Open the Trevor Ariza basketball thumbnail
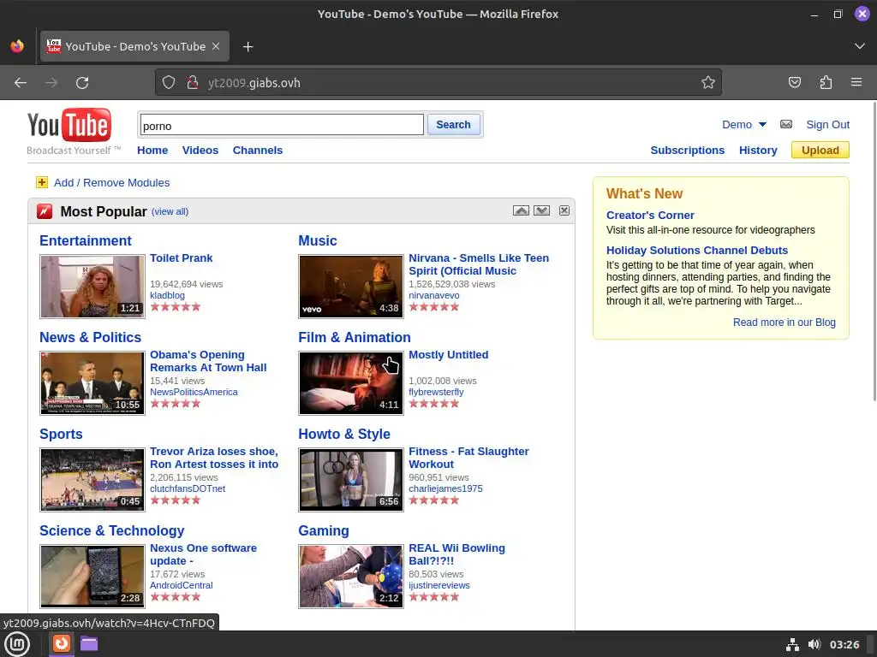This screenshot has height=657, width=877. tap(92, 480)
